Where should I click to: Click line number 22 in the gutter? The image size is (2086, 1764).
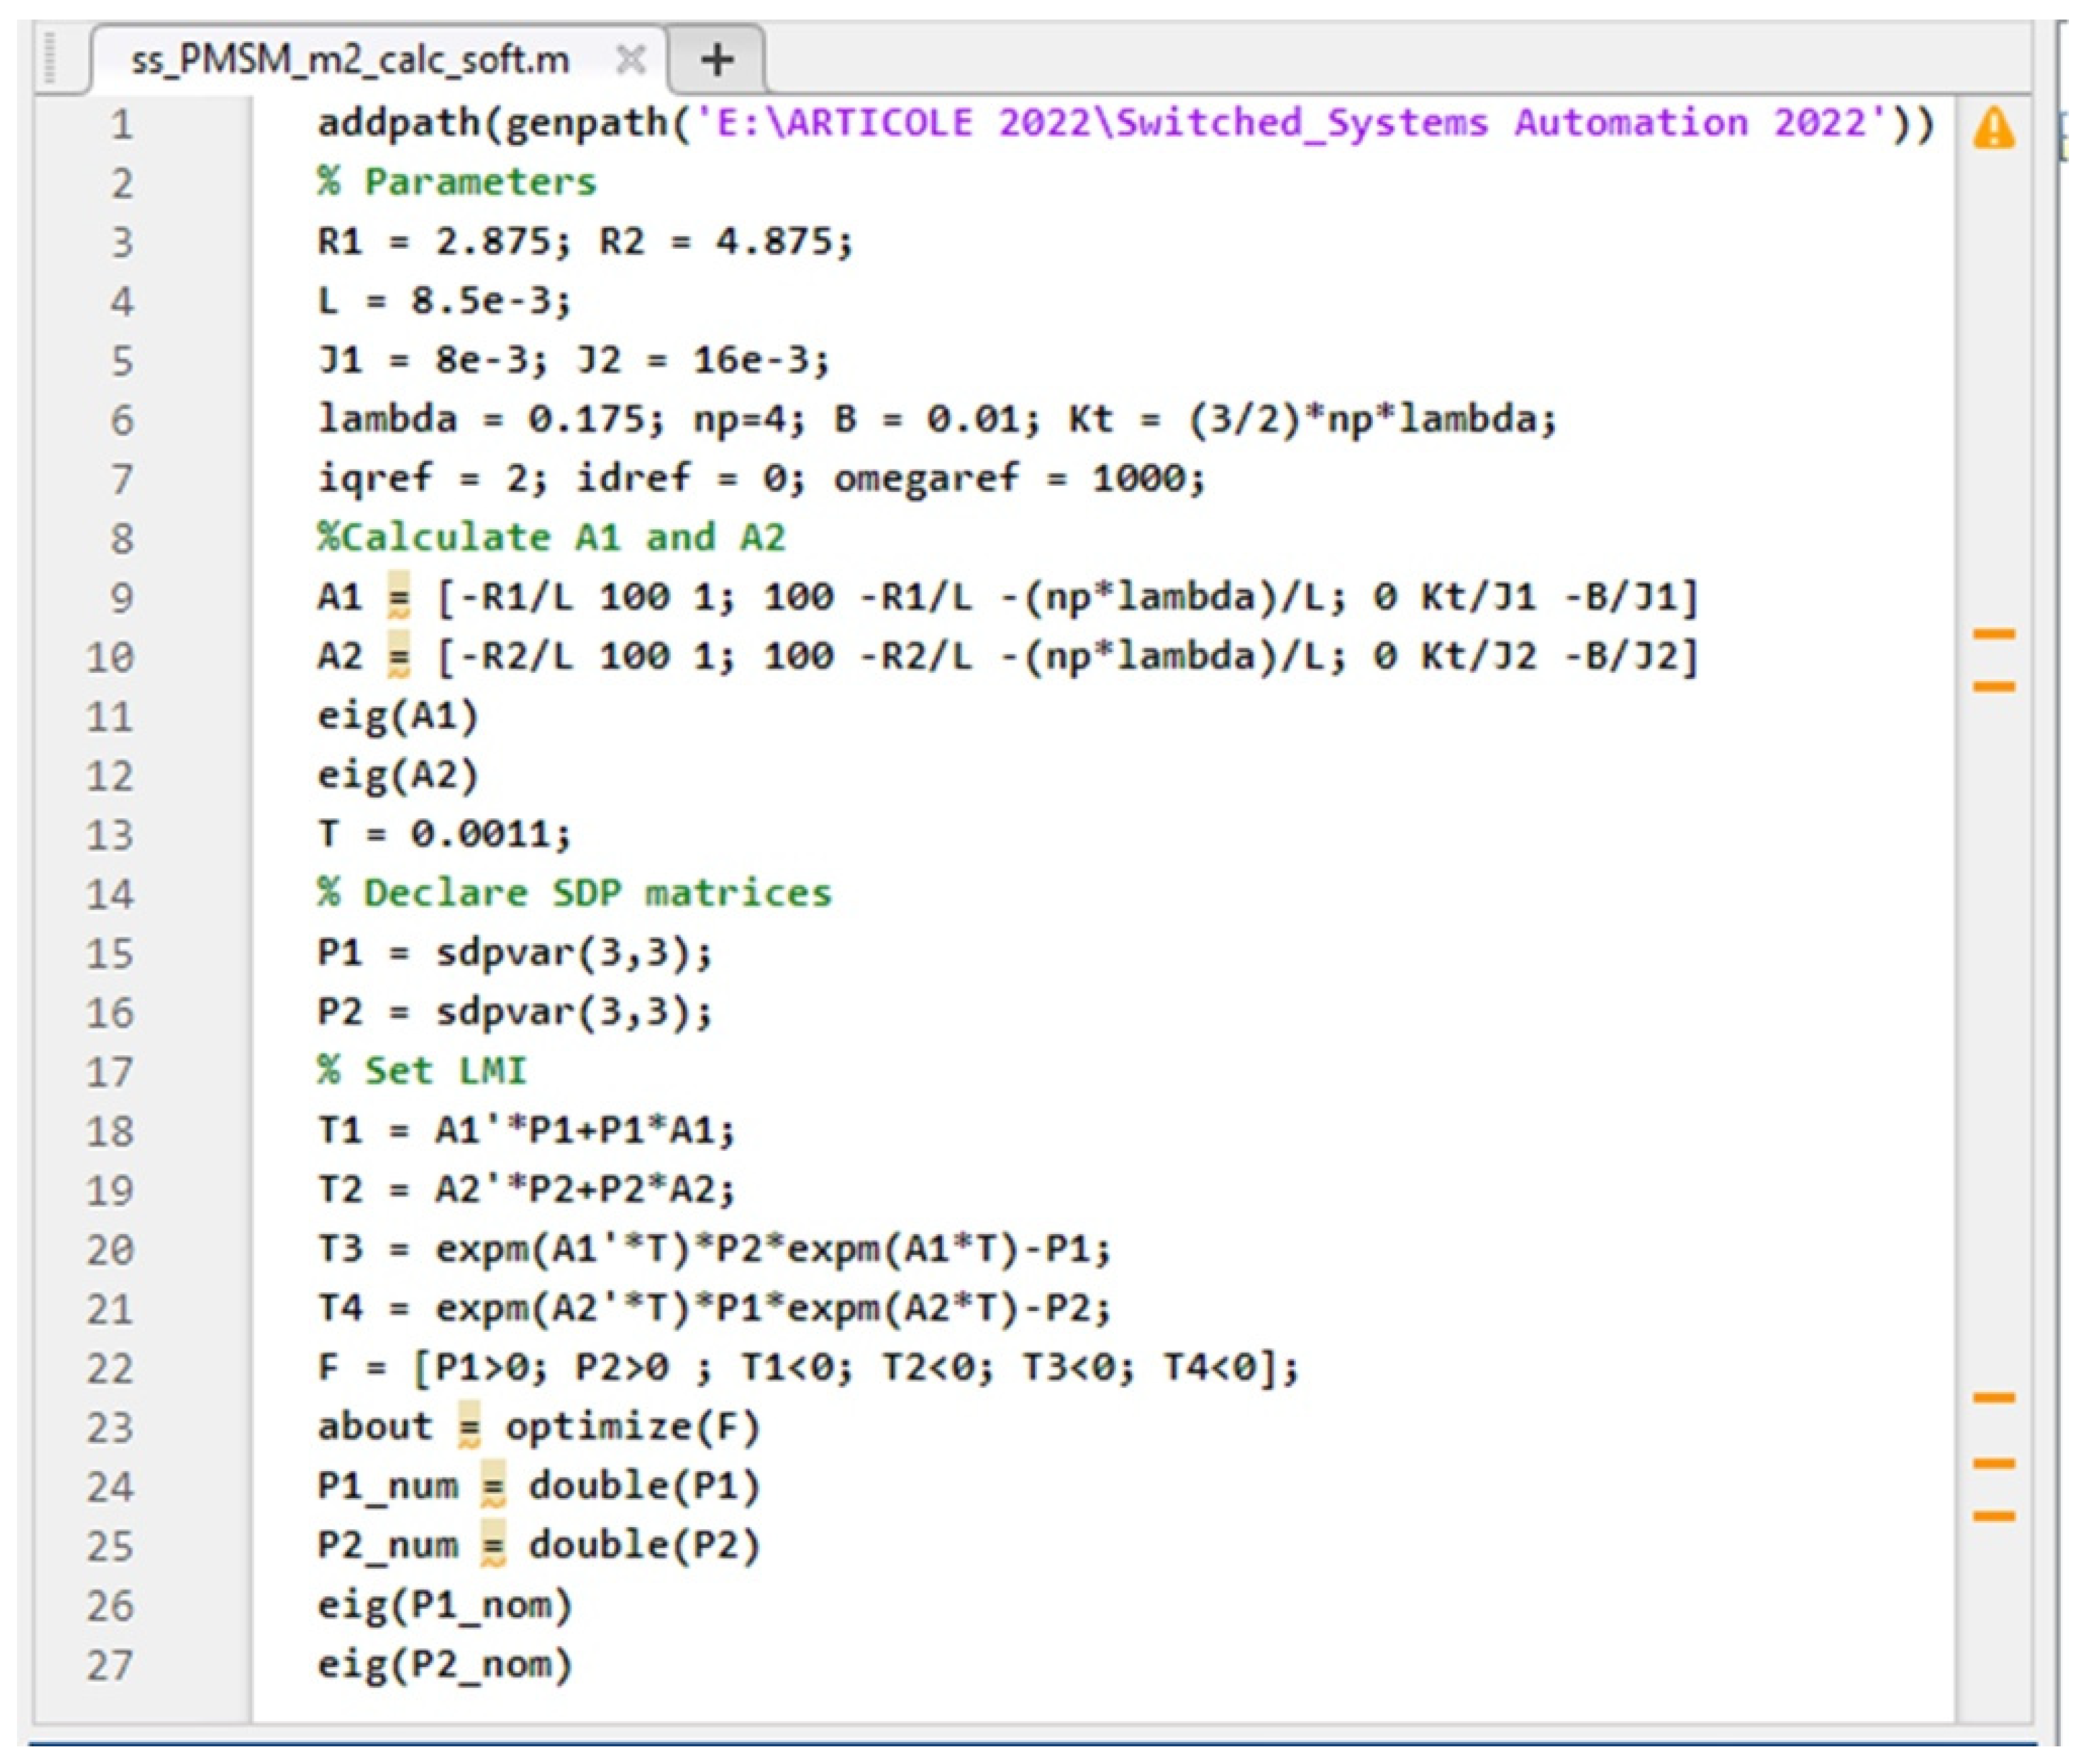coord(109,1369)
